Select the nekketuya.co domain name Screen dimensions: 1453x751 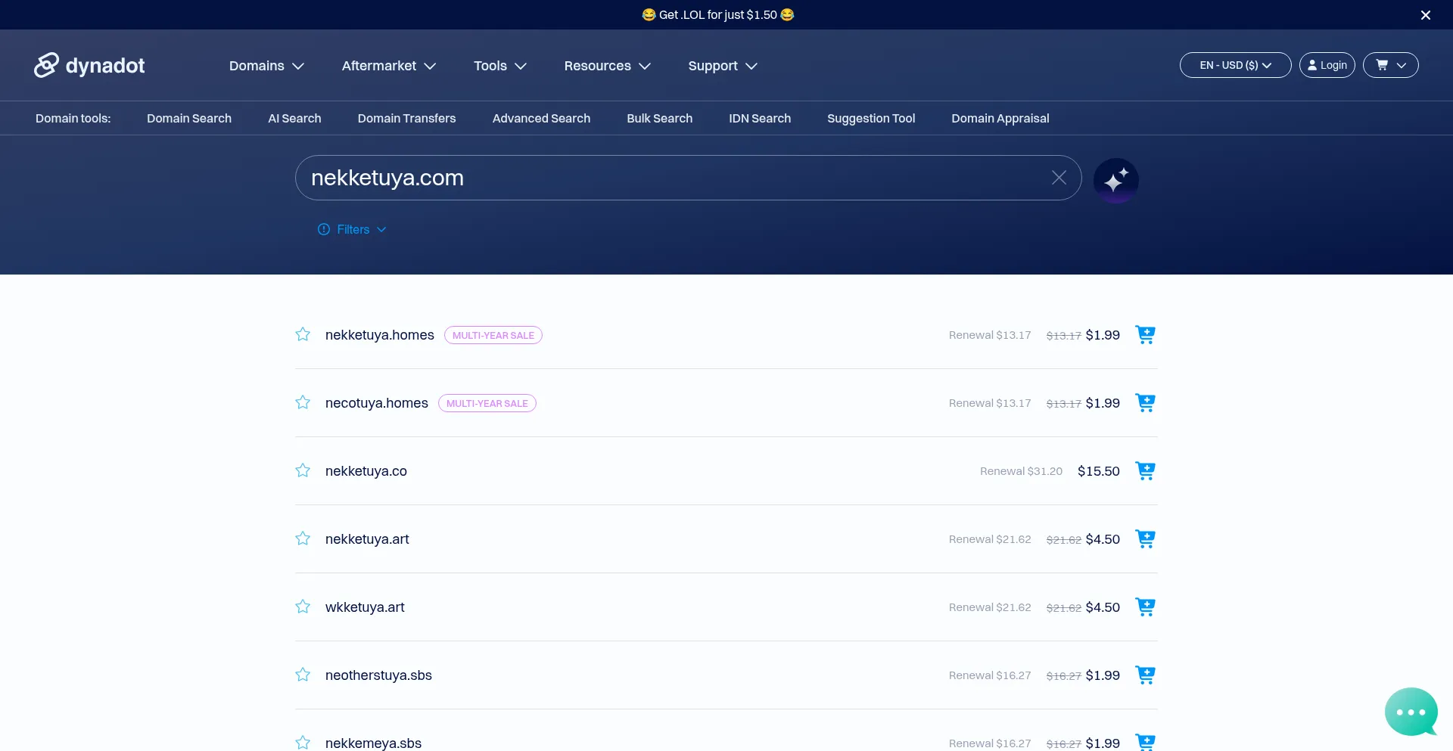[x=366, y=471]
